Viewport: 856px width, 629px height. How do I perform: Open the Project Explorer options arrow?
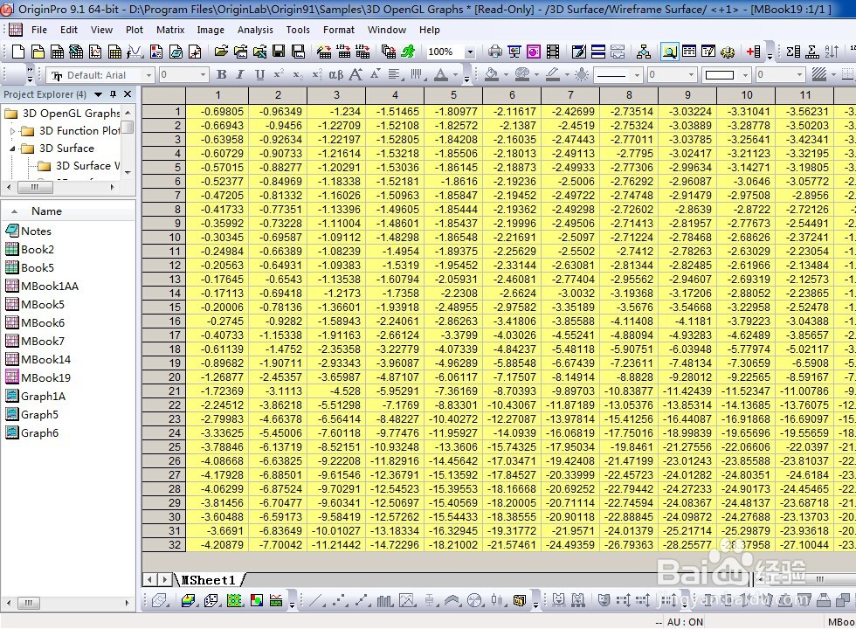(98, 94)
